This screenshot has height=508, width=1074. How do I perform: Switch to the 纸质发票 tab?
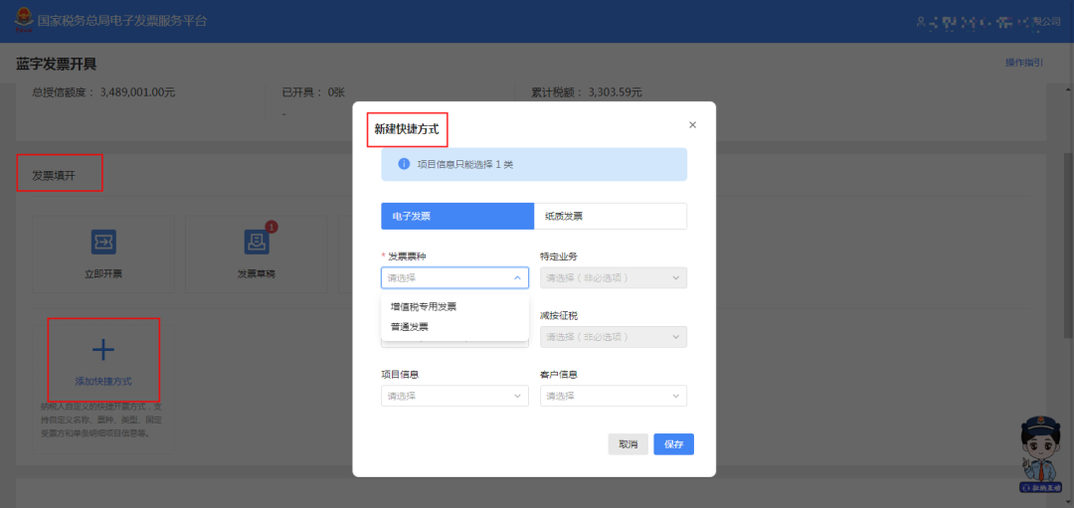click(x=610, y=216)
